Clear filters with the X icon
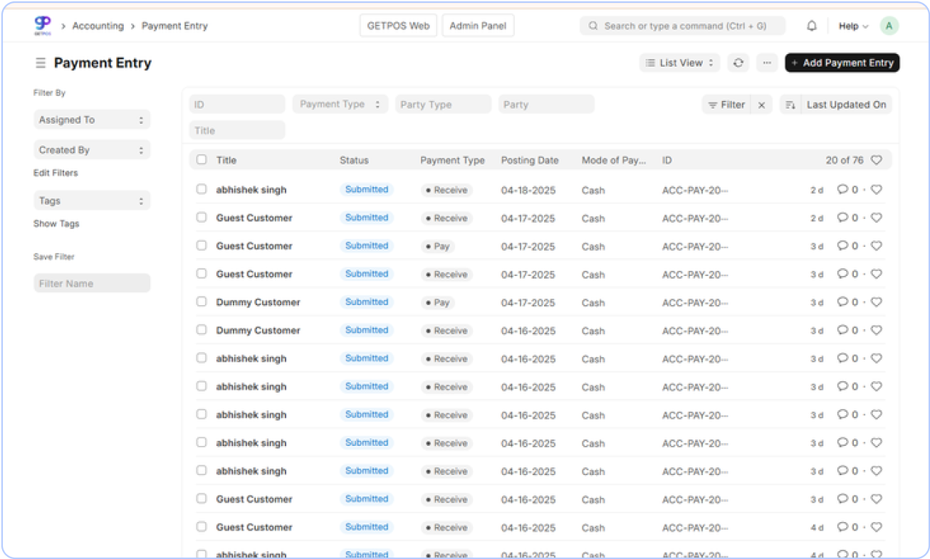Viewport: 930px width, 559px height. 761,105
